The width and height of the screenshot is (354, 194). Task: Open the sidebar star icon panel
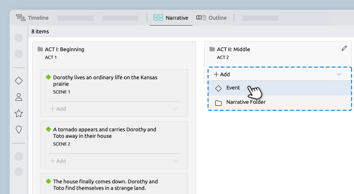[x=19, y=113]
